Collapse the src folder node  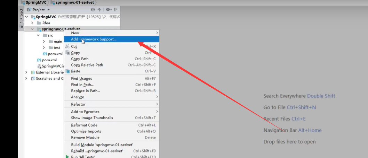pos(38,35)
